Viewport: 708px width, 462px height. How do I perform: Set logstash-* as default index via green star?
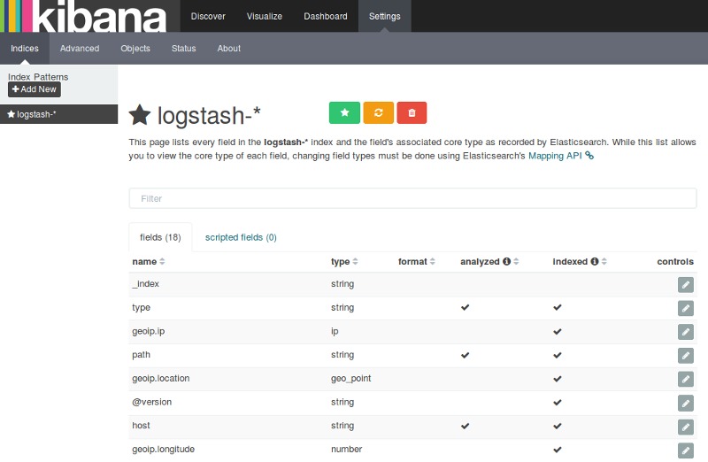tap(344, 112)
